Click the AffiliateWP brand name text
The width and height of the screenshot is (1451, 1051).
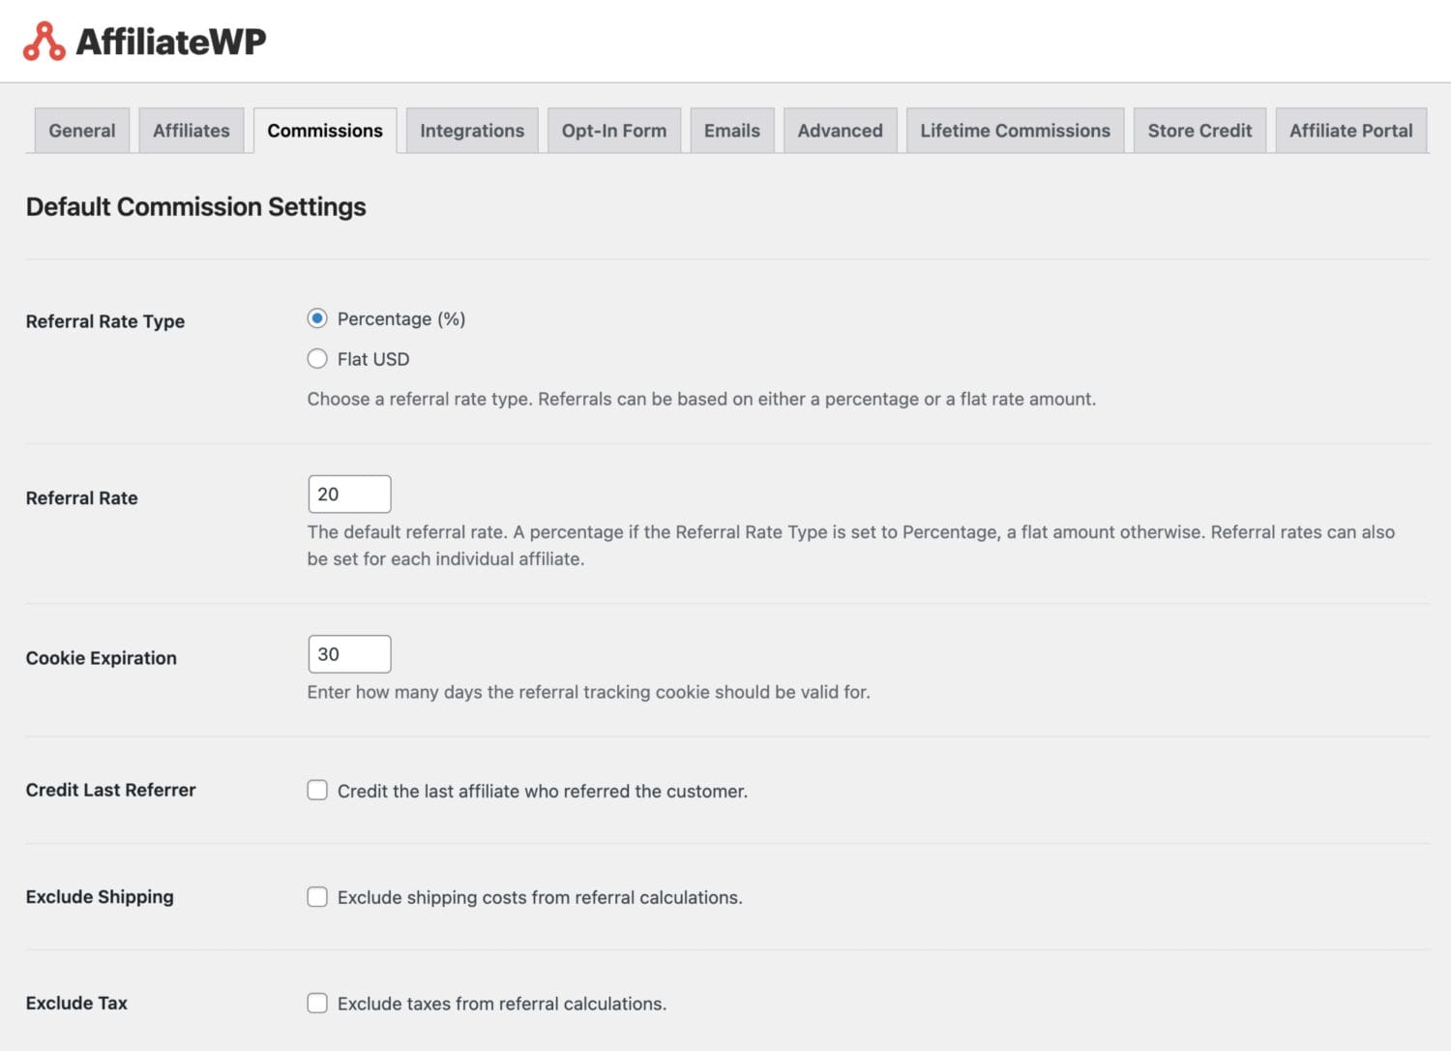tap(171, 41)
